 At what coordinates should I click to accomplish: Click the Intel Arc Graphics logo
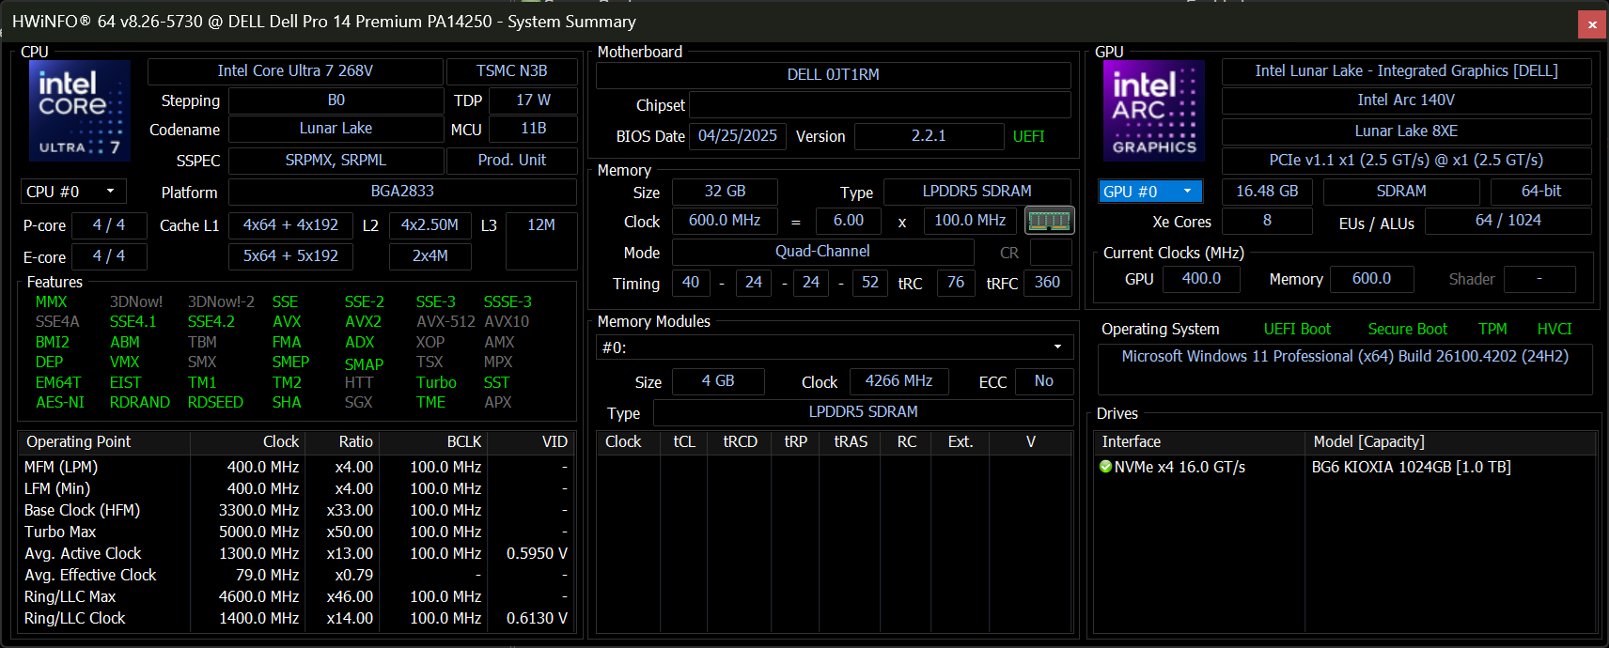point(1154,111)
